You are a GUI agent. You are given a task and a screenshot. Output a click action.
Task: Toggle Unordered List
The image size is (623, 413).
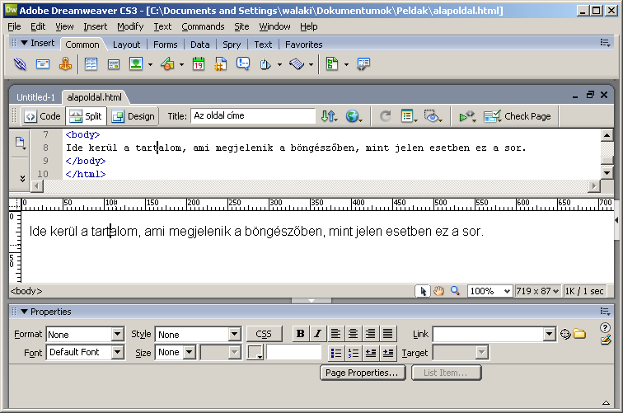[336, 353]
